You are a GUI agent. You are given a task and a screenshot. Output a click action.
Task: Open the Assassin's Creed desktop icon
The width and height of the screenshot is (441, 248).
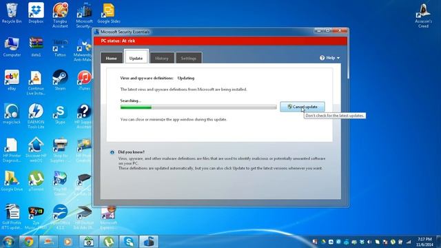423,15
